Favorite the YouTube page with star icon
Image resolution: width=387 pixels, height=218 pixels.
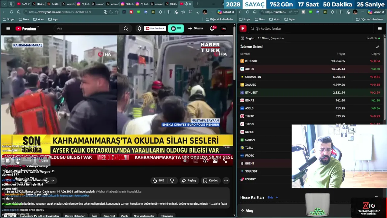pos(117,12)
